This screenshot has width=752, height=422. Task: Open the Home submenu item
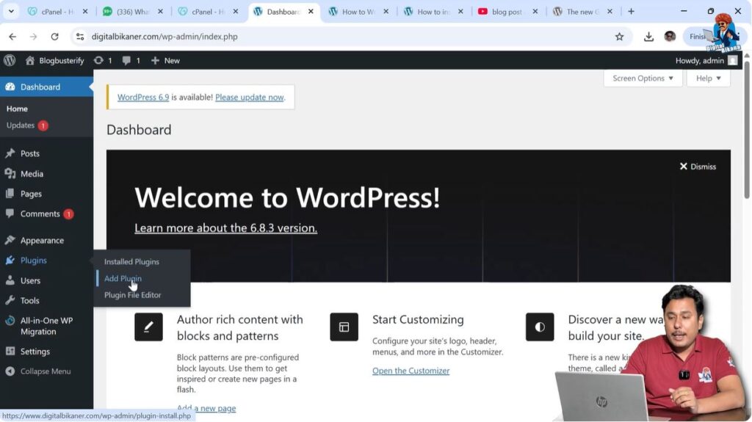(18, 109)
